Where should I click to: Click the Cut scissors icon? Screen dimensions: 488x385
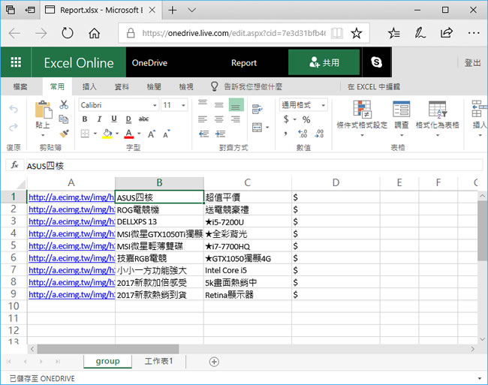(x=64, y=105)
